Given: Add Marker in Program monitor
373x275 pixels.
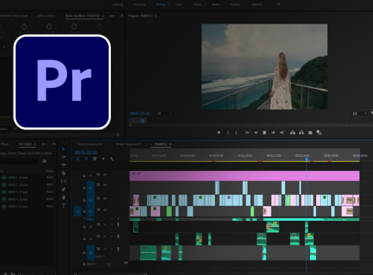Looking at the screenshot, I should point(219,133).
